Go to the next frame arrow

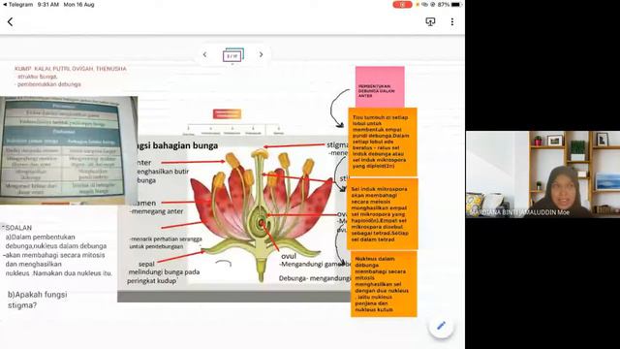[261, 54]
